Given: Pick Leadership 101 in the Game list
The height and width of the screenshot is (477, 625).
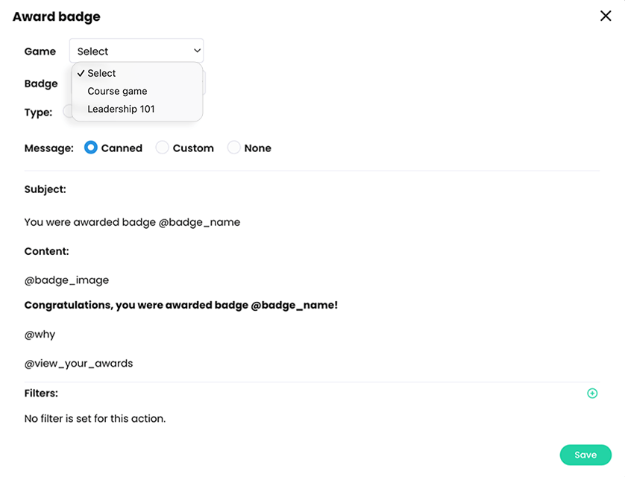Looking at the screenshot, I should click(121, 109).
